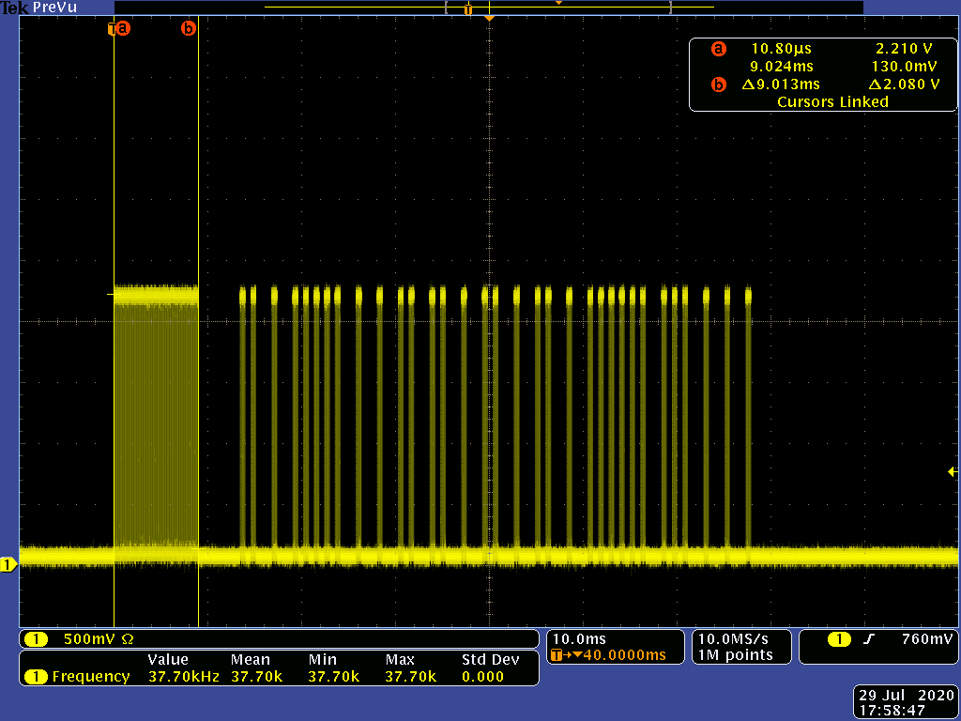The width and height of the screenshot is (961, 721).
Task: Click the channel 1 ground reference indicator
Action: click(8, 564)
